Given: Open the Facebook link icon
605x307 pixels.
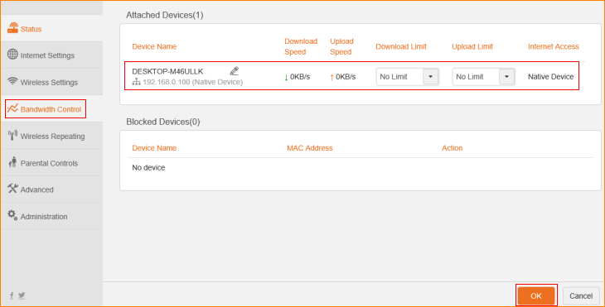Looking at the screenshot, I should 12,295.
